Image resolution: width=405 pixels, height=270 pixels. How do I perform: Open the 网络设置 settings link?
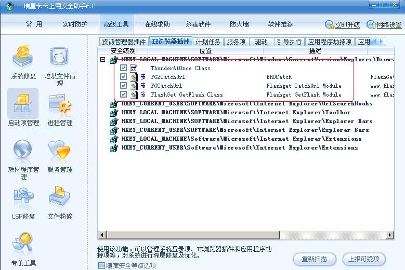(x=389, y=25)
